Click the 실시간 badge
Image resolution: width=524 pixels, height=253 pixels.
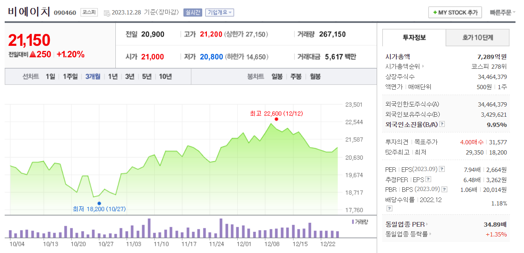point(193,13)
